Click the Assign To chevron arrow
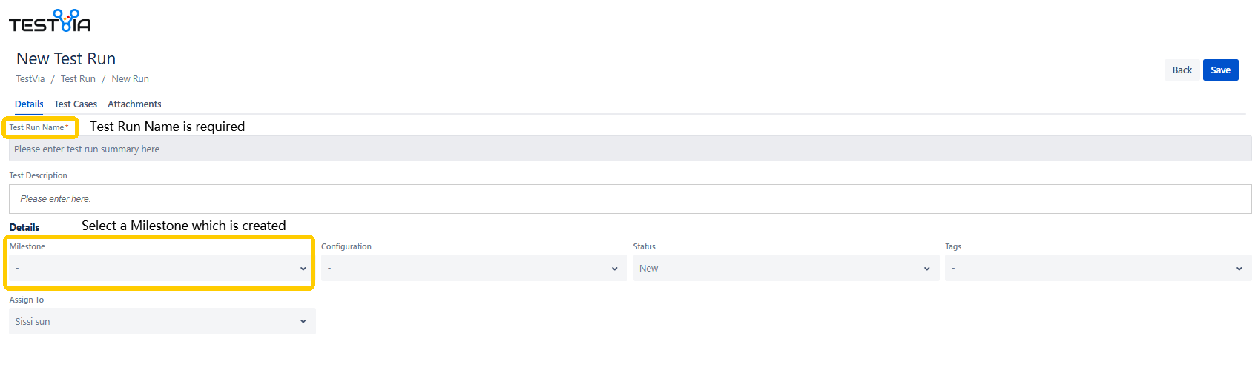The image size is (1255, 367). pos(303,322)
